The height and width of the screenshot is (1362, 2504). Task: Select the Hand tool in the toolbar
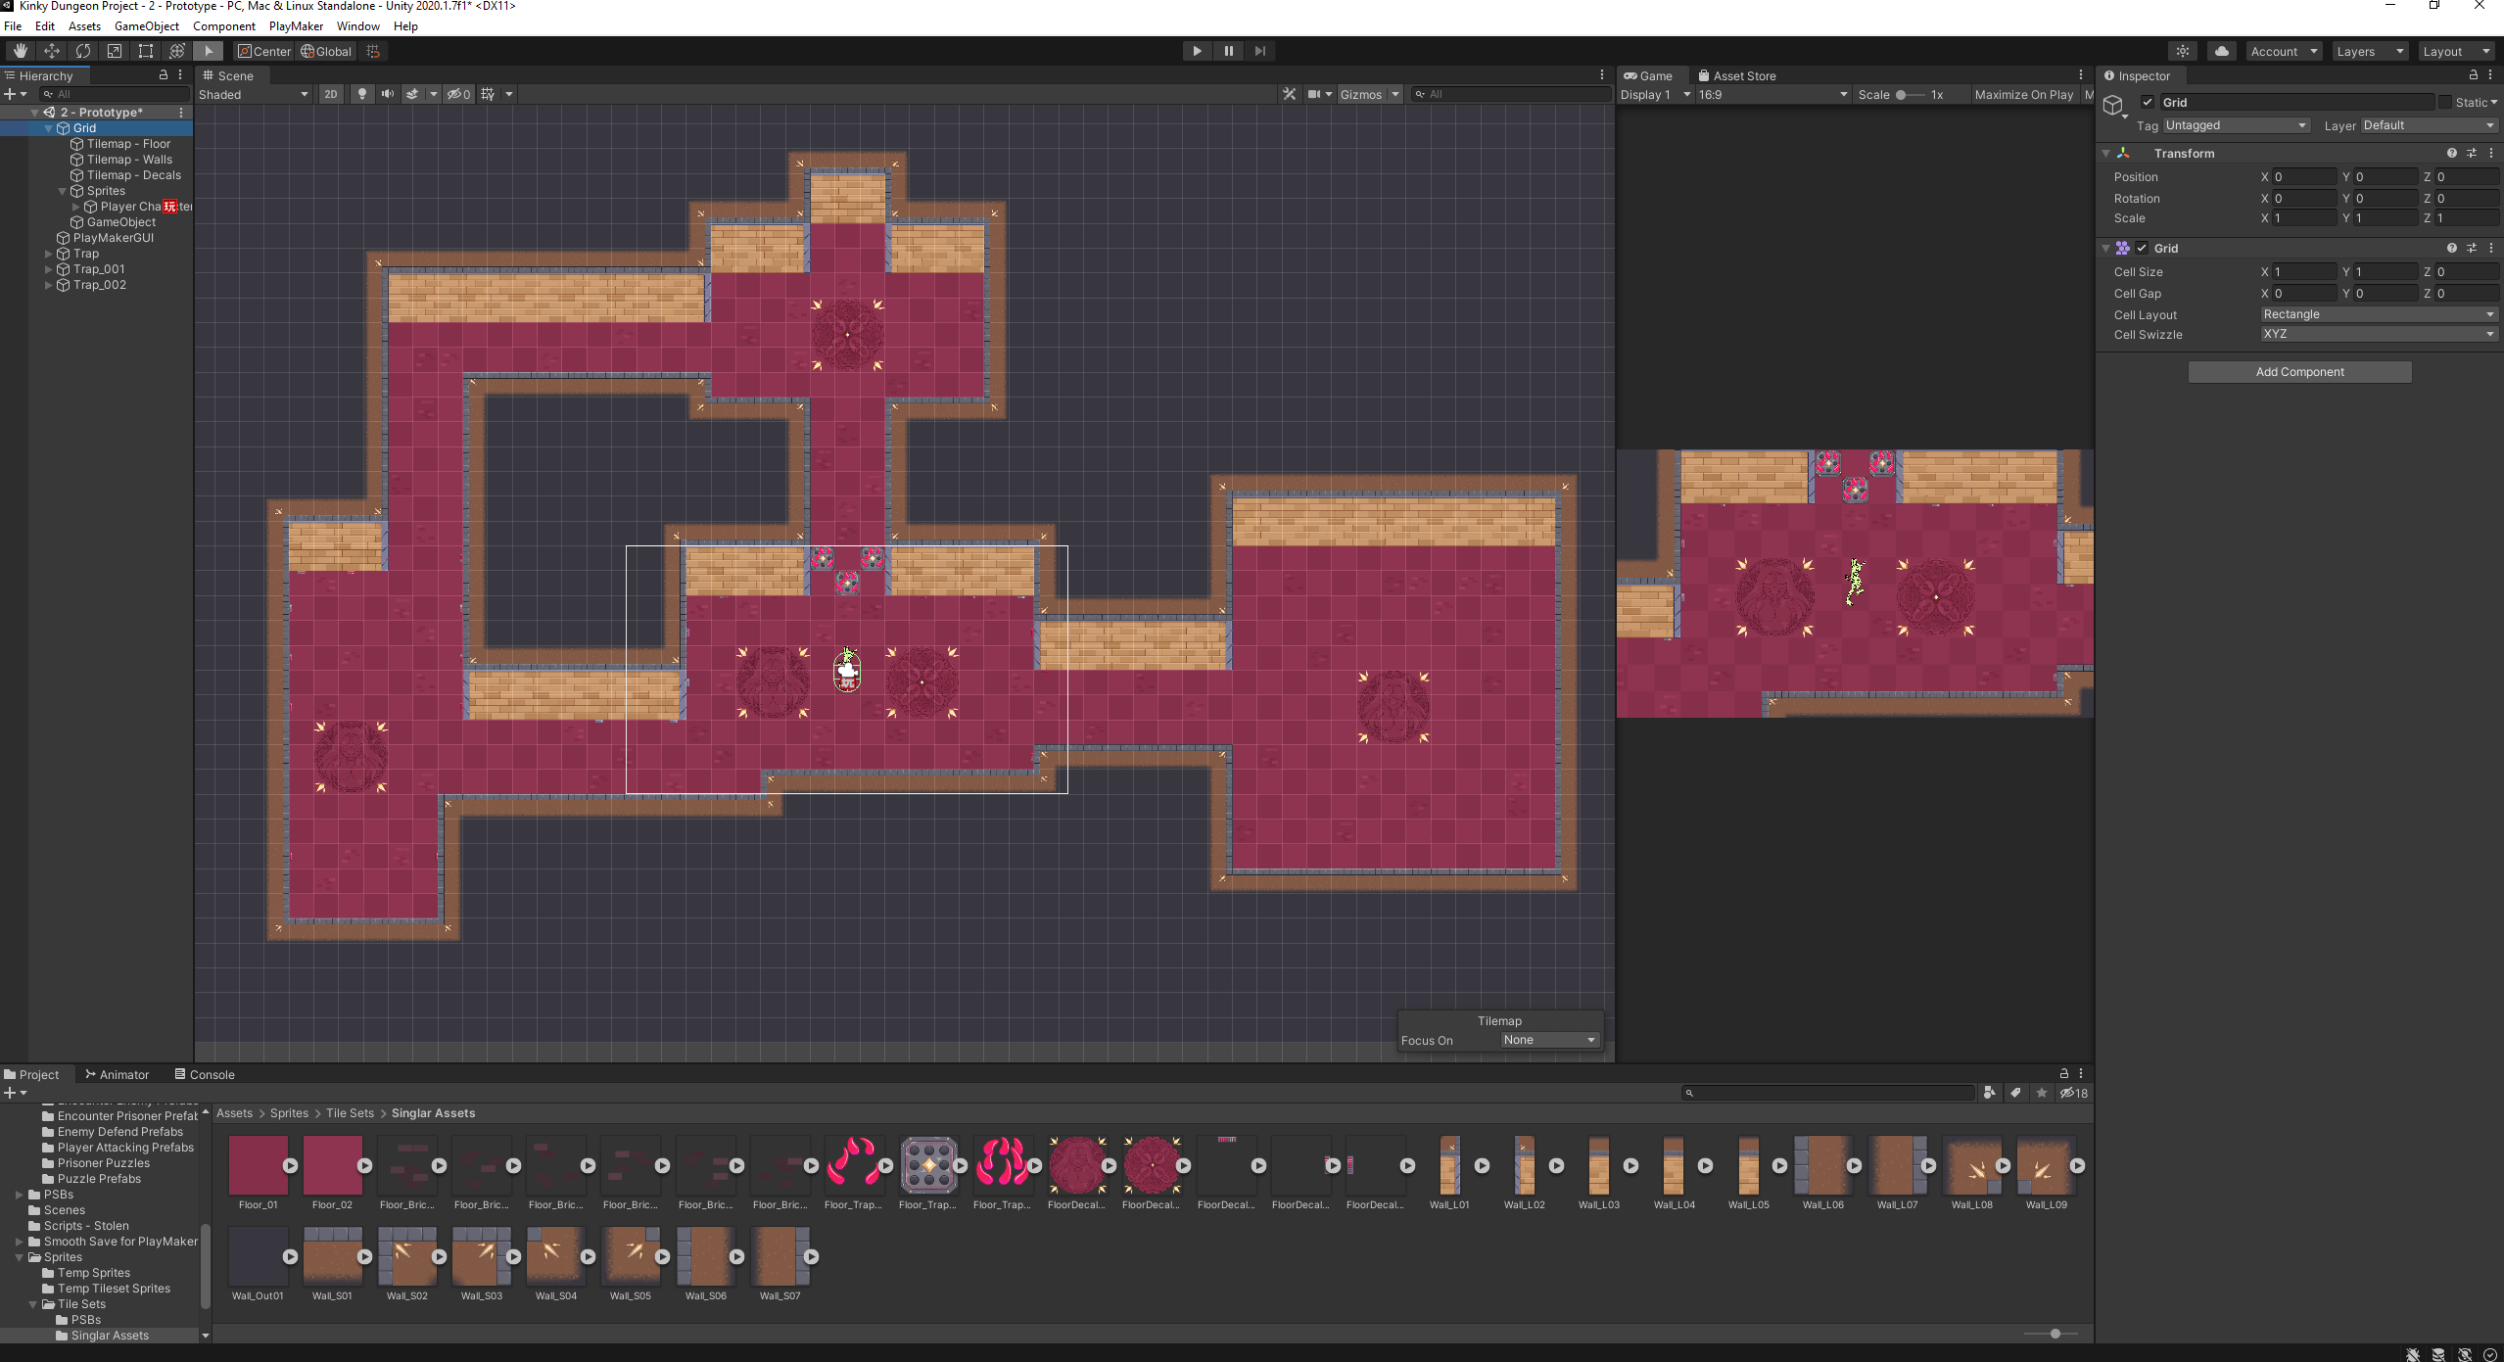[x=20, y=51]
